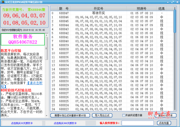This screenshot has height=127, width=180.
Task: Open the 点击购买366天授权卡 link
Action: (x=65, y=123)
